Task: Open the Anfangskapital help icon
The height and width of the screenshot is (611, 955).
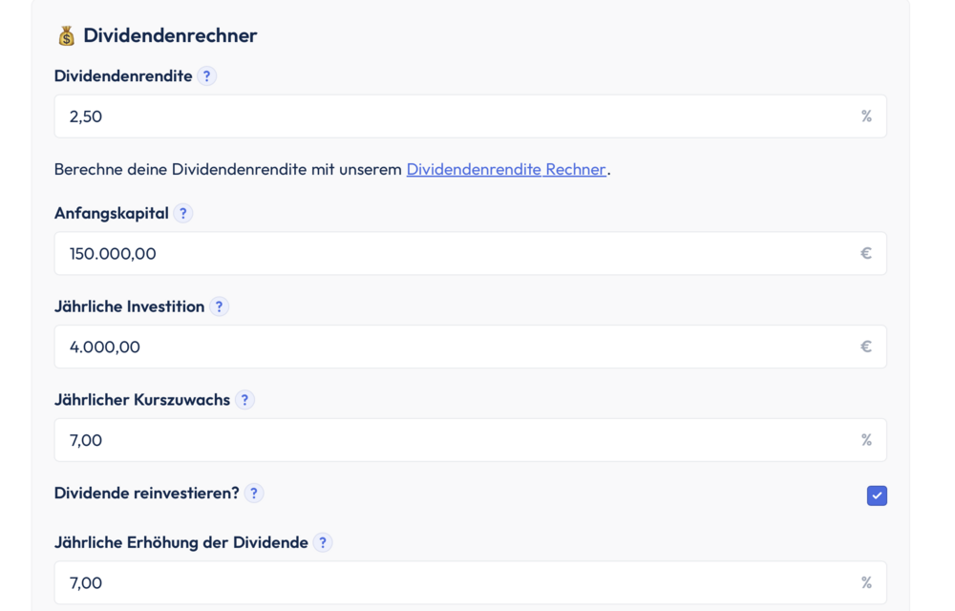Action: pyautogui.click(x=182, y=213)
